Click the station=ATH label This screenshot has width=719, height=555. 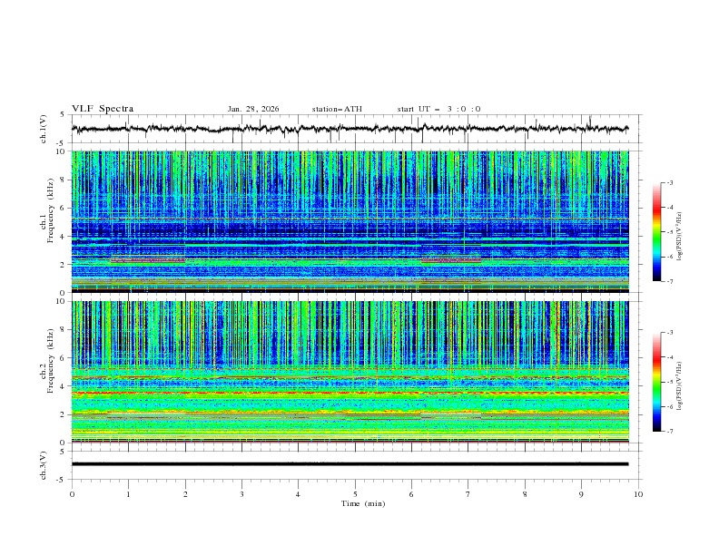coord(337,109)
